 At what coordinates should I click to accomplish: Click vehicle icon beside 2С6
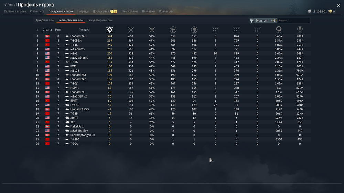coord(67,122)
